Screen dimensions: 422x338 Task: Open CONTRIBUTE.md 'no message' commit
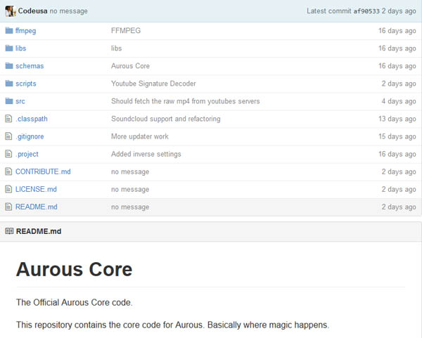[130, 171]
